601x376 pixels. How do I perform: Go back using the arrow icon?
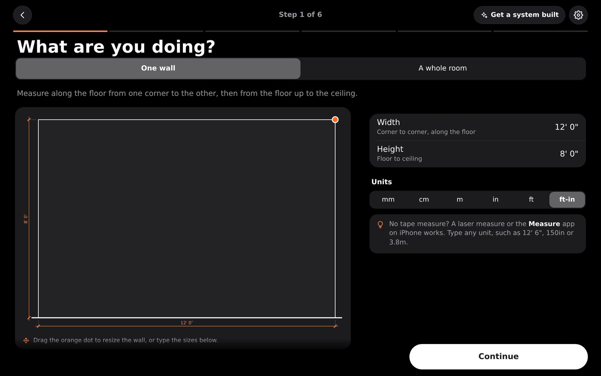23,15
